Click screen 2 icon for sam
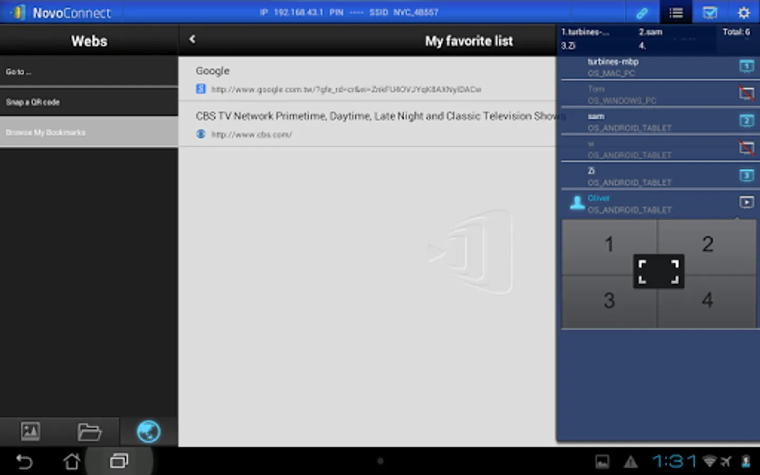 (x=746, y=121)
